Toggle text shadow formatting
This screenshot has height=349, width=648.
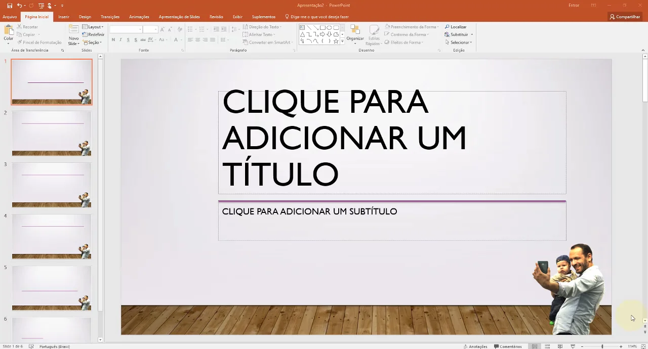pos(135,40)
